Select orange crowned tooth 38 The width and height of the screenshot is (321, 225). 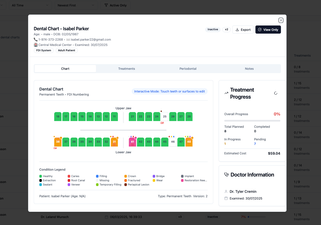(x=58, y=142)
